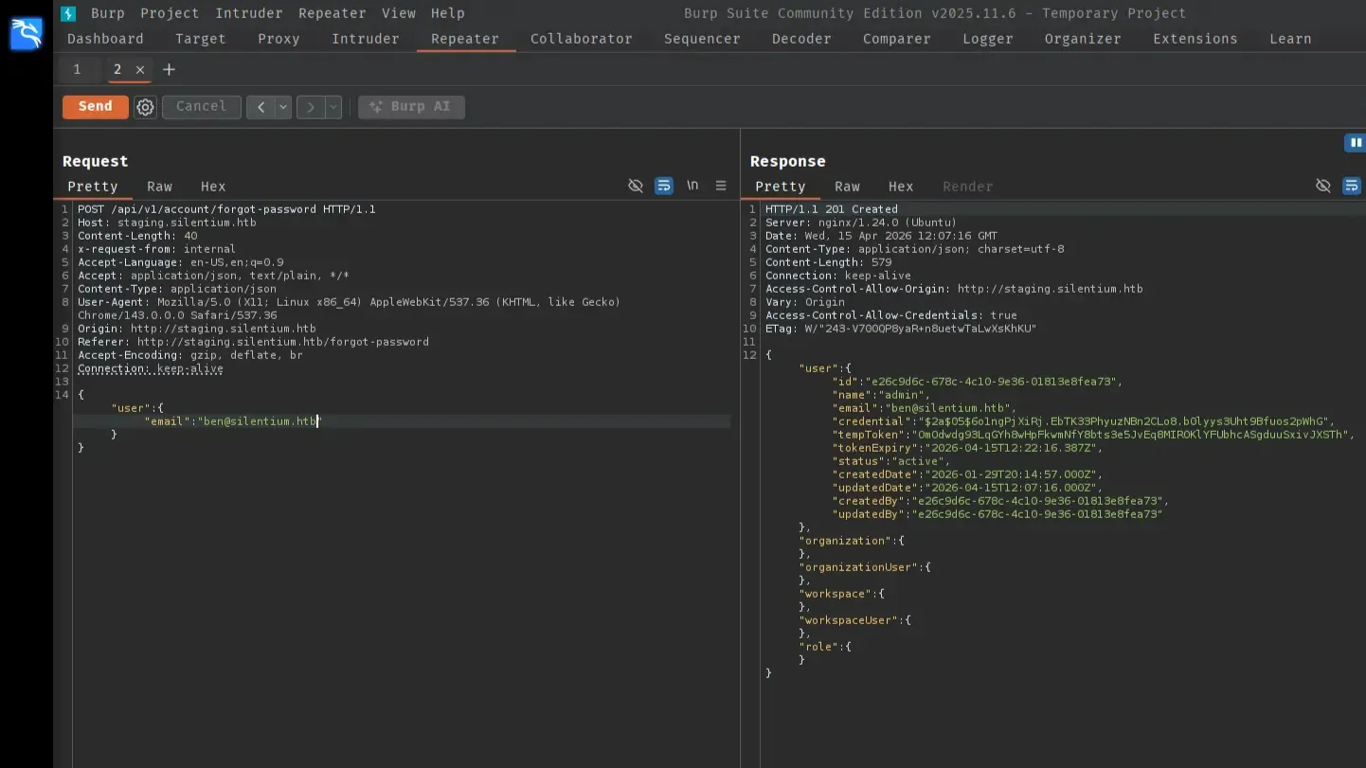This screenshot has width=1366, height=768.
Task: Open the Help menu
Action: pyautogui.click(x=448, y=13)
